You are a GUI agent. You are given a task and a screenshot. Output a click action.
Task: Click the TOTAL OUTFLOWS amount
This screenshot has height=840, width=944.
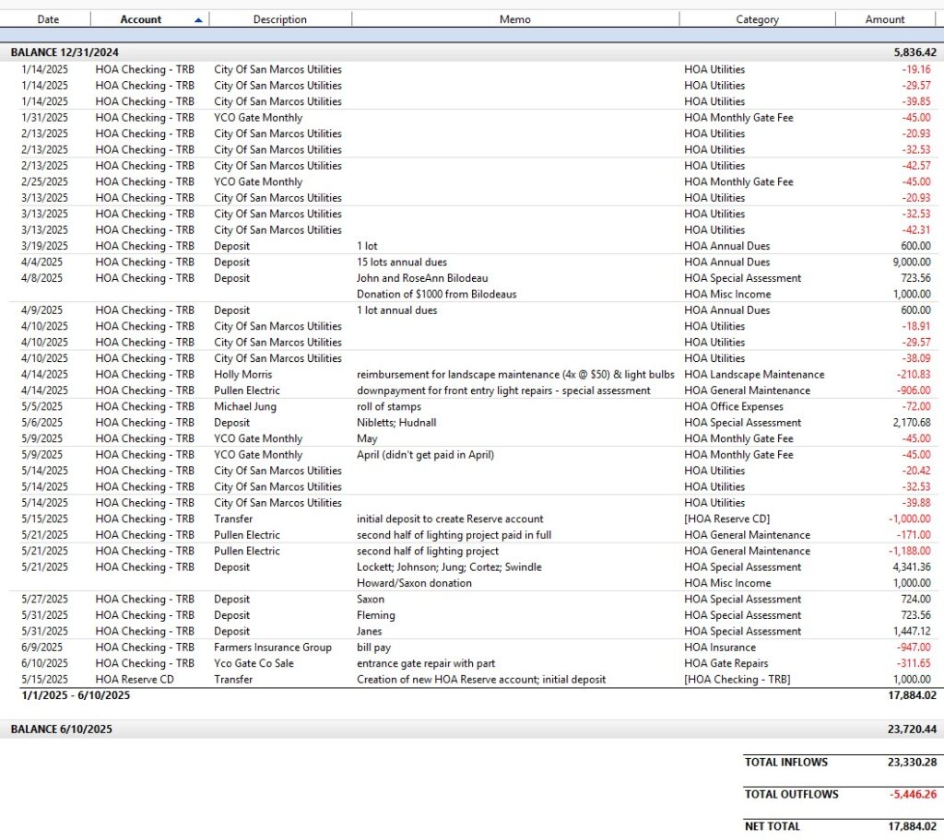[910, 794]
